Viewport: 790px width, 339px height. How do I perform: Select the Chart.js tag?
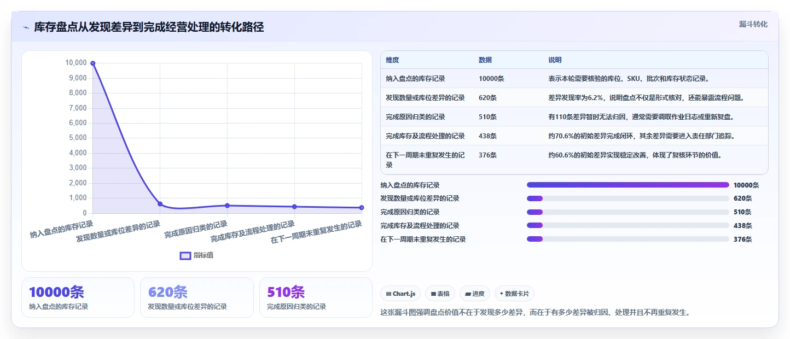pos(400,294)
